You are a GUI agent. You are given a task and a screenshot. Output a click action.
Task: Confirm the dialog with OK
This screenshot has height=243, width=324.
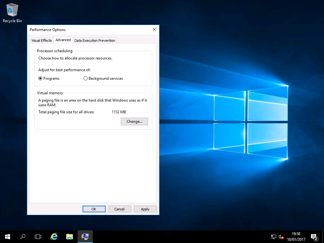[94, 209]
